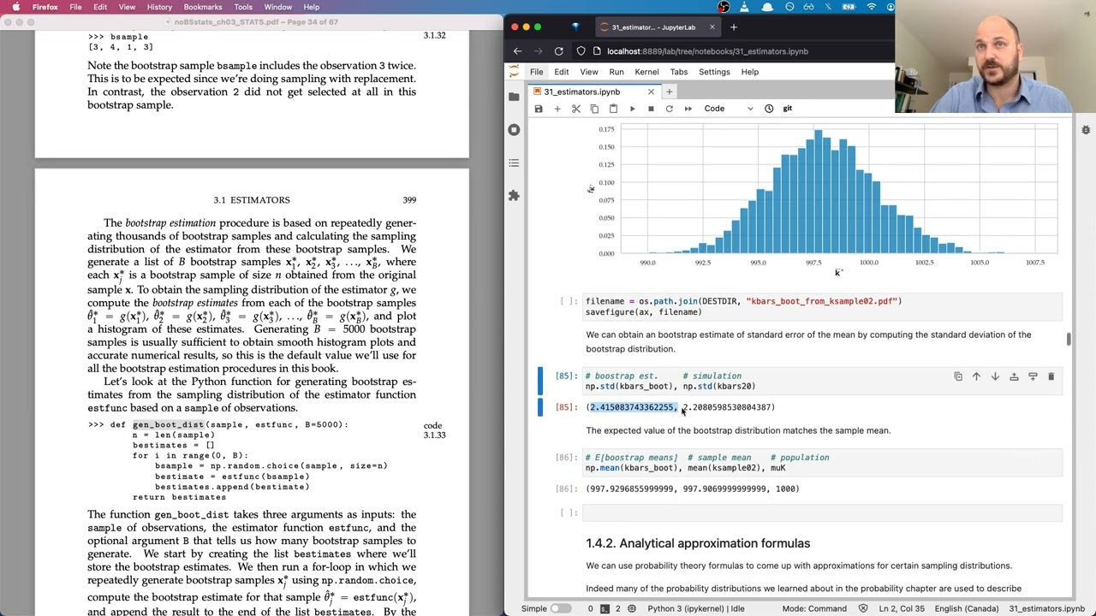Open the Code cell type dropdown
The height and width of the screenshot is (616, 1096).
click(x=729, y=109)
